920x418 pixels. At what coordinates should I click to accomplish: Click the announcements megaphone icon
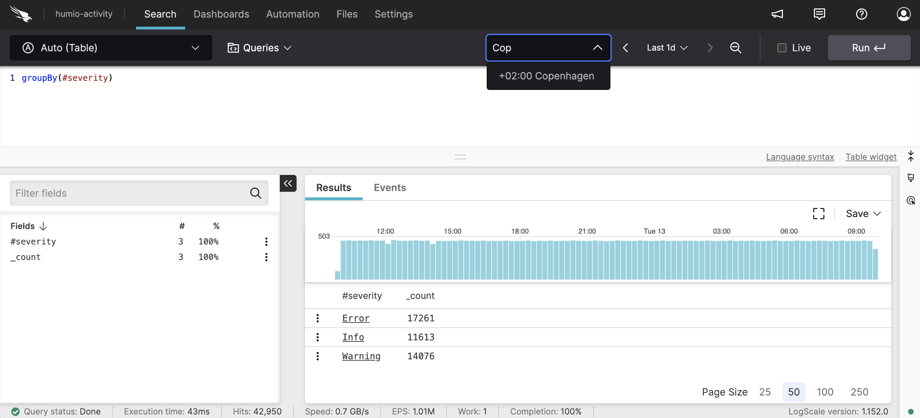click(777, 14)
